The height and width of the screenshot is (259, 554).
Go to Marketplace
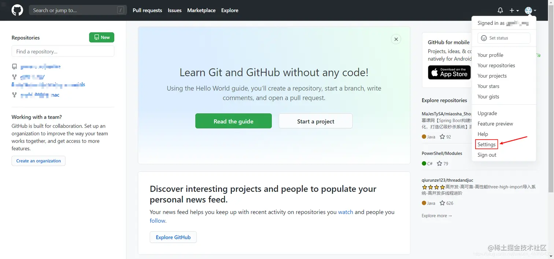click(x=201, y=10)
